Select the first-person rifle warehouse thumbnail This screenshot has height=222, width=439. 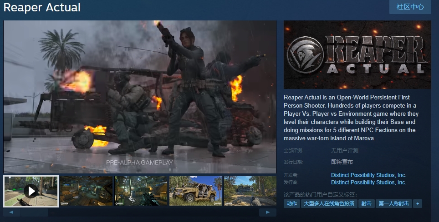click(x=141, y=191)
